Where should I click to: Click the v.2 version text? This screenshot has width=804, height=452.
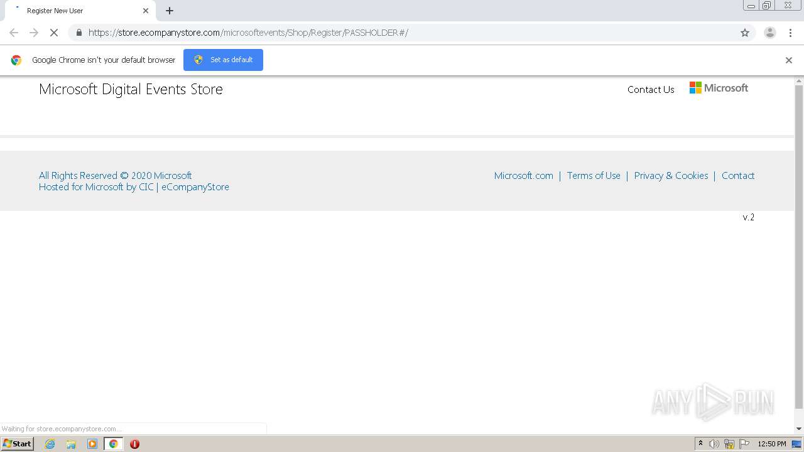(749, 217)
